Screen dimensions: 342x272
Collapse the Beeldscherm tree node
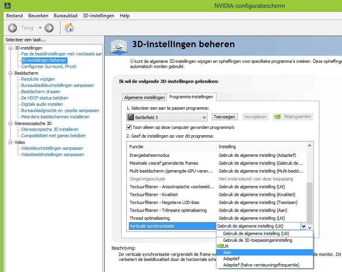(x=10, y=73)
